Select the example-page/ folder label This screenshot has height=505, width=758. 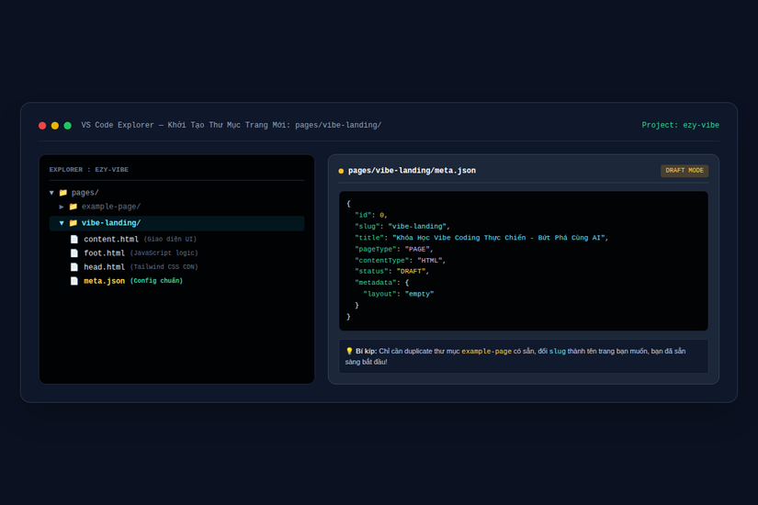point(110,207)
